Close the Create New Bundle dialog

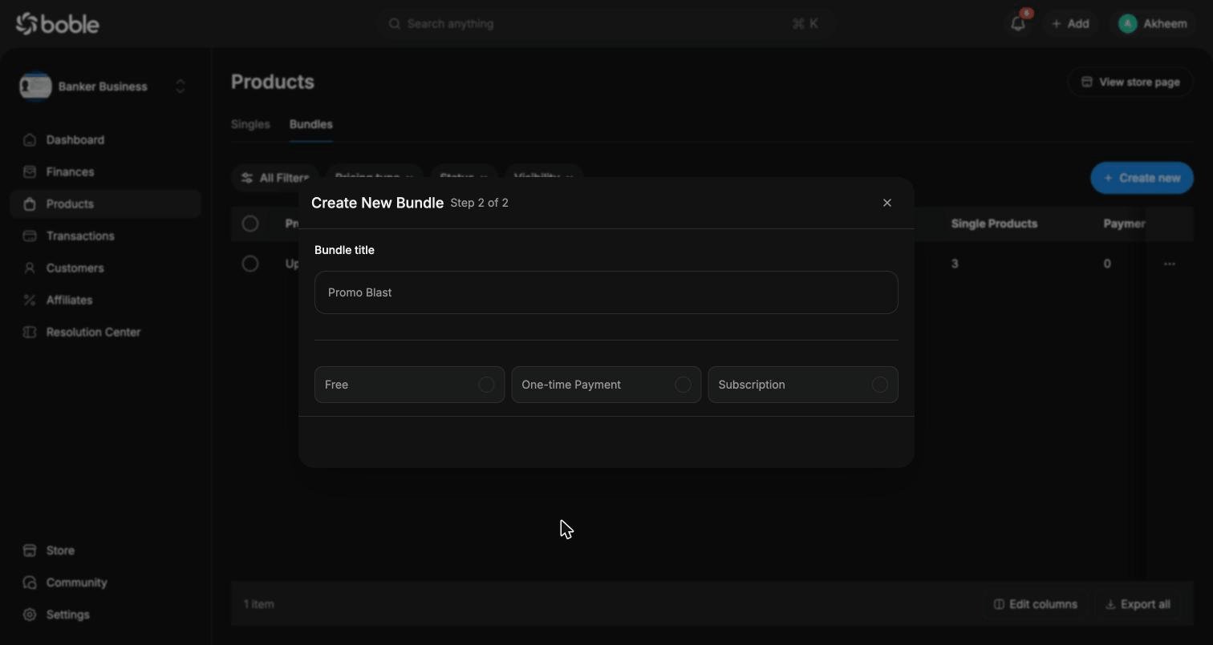887,203
